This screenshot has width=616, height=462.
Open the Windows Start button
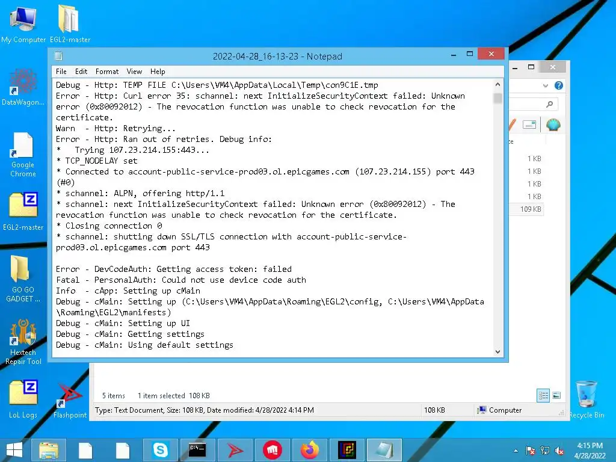(14, 450)
